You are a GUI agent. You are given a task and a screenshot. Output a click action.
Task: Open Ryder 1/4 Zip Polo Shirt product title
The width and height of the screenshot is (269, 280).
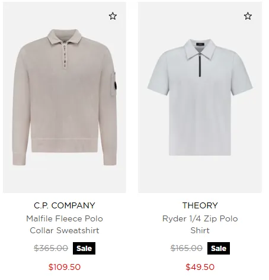coord(200,224)
